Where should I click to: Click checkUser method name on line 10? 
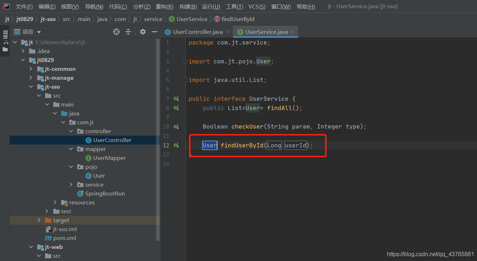(x=247, y=126)
